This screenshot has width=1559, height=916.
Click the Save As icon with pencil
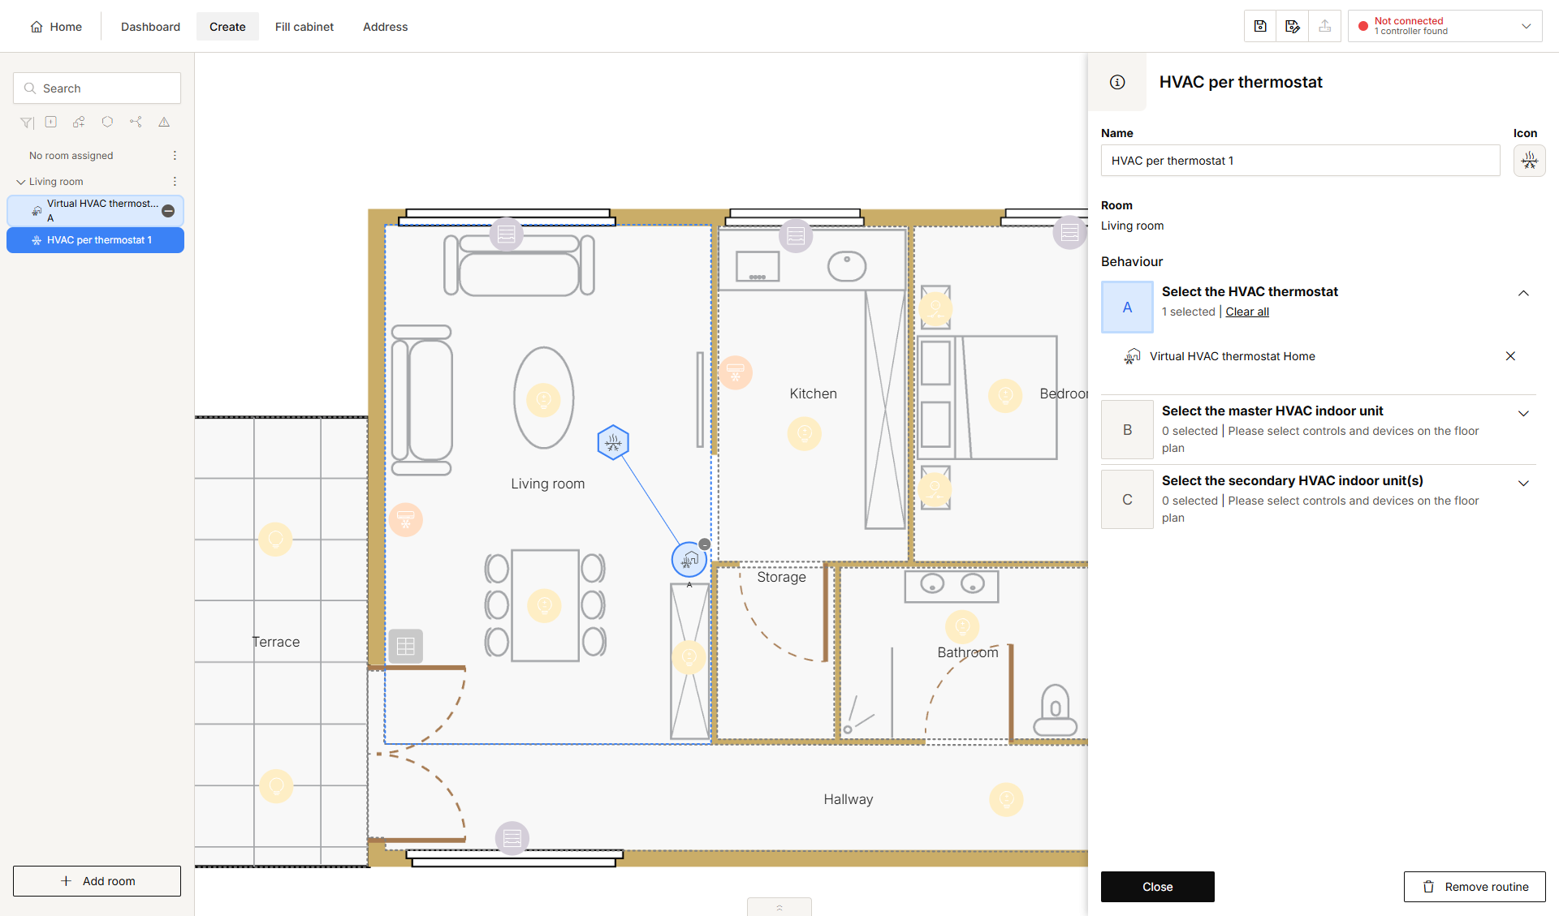point(1293,26)
